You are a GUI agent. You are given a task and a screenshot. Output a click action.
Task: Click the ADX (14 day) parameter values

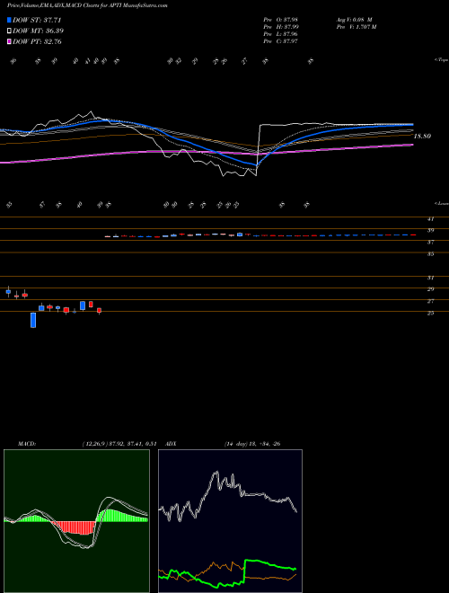[252, 444]
